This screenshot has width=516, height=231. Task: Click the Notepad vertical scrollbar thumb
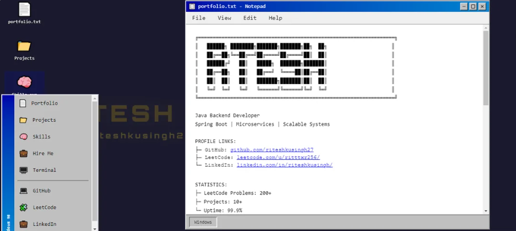[486, 68]
